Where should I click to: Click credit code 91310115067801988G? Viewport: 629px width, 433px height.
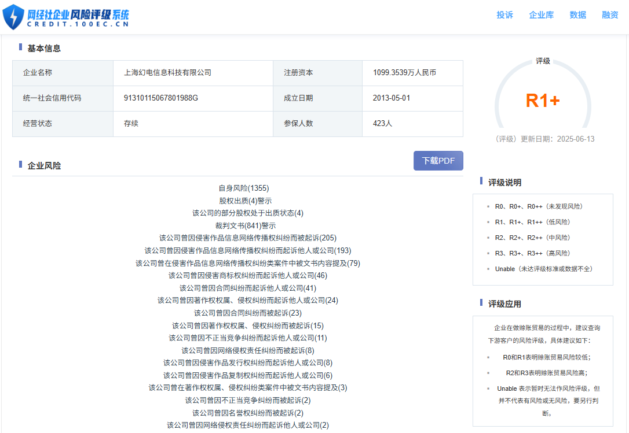point(160,98)
